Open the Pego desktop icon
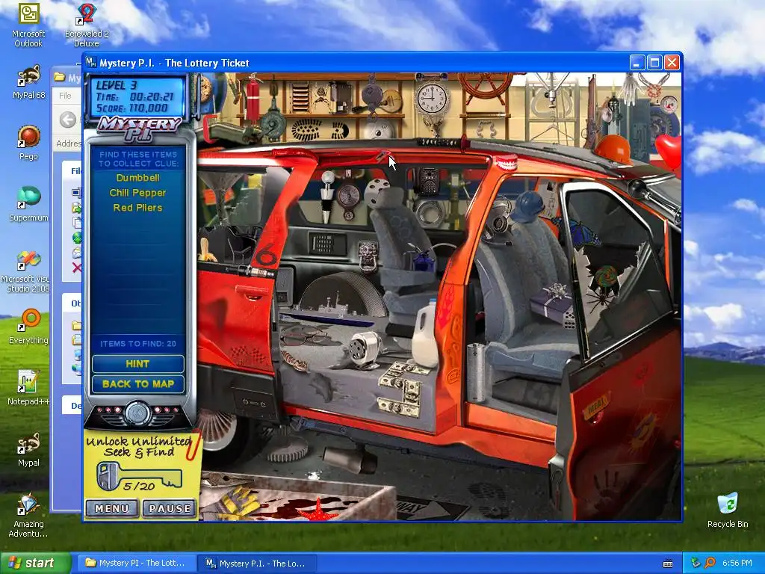Screen dimensions: 765x574 (28, 143)
